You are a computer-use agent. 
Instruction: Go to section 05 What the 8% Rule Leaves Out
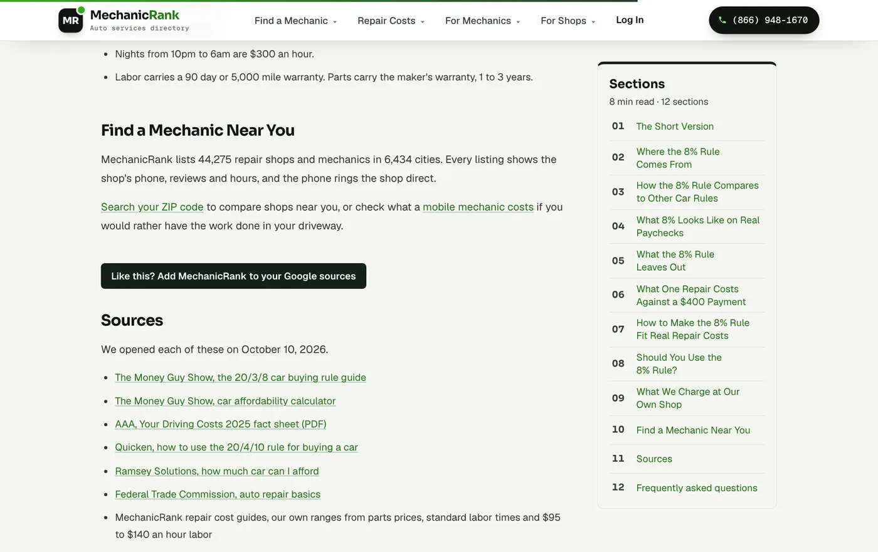tap(687, 261)
